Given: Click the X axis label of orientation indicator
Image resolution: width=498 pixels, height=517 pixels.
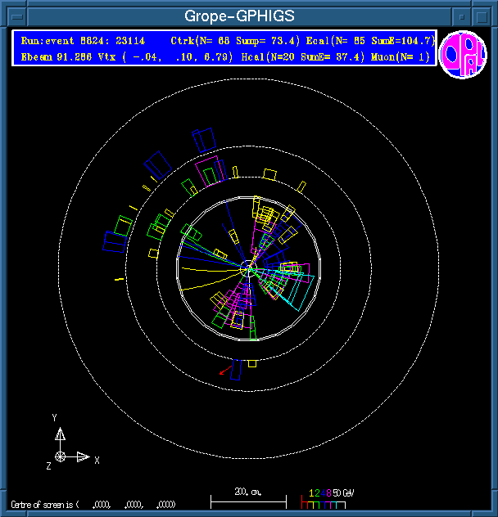Looking at the screenshot, I should point(97,461).
